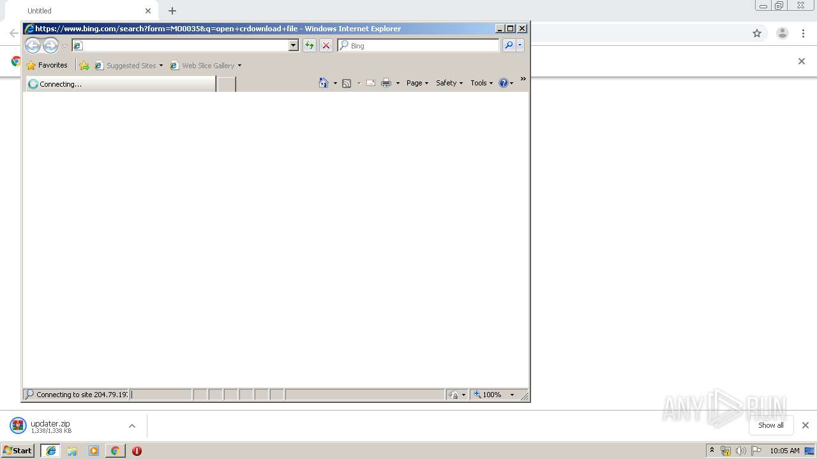
Task: Click the RSS Feeds icon
Action: coord(347,83)
